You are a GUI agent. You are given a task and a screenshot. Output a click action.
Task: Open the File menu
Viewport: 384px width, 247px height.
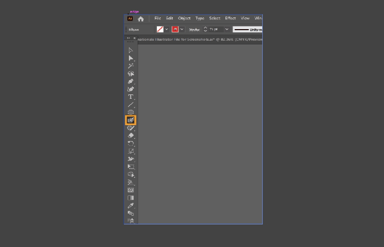click(158, 18)
